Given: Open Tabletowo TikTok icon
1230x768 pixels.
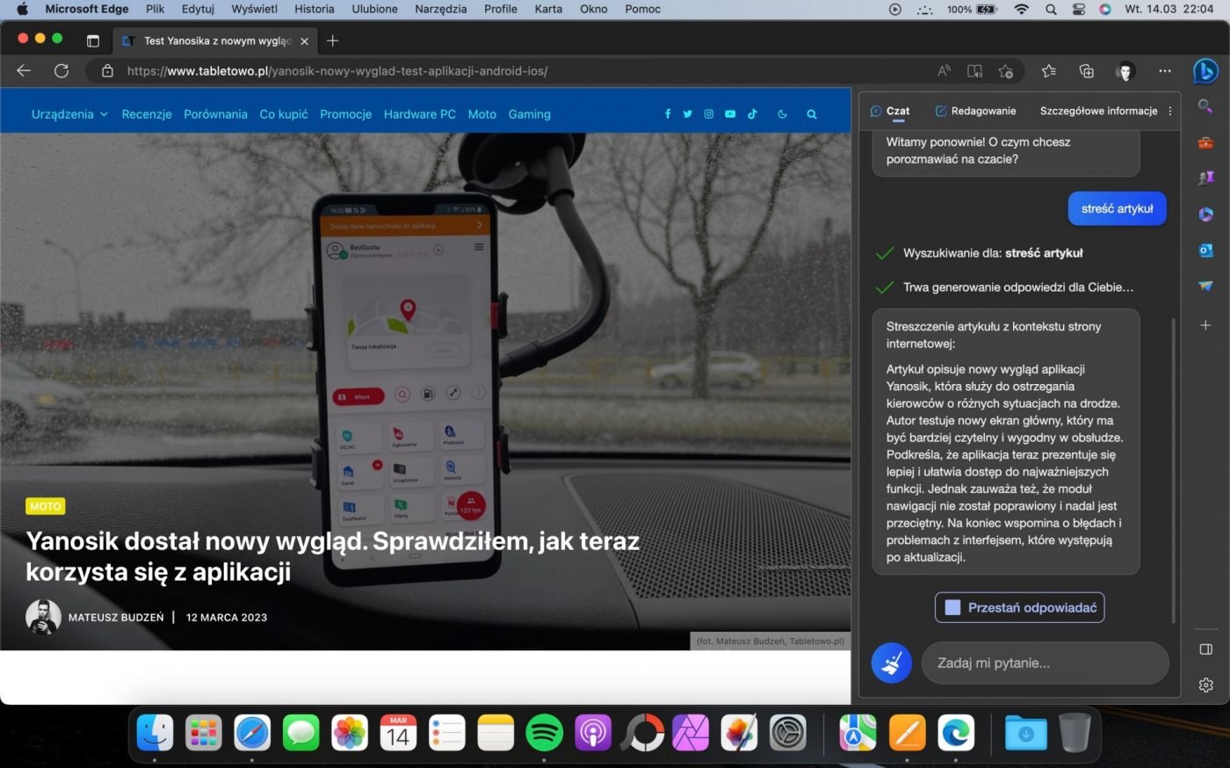Looking at the screenshot, I should click(x=752, y=114).
